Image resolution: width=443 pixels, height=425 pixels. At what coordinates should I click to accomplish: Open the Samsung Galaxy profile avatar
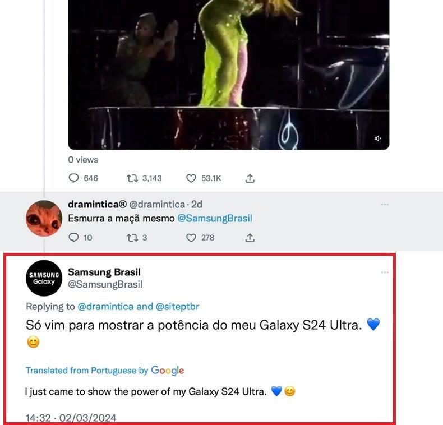point(44,278)
